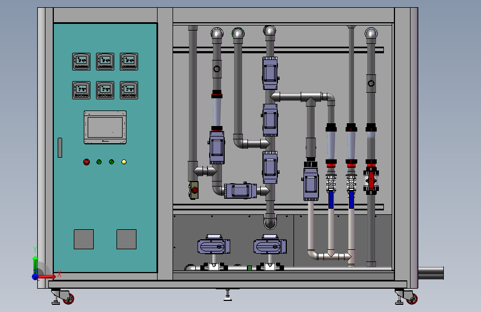
Task: Select the flow meter under the tee fitting
Action: (x=311, y=184)
